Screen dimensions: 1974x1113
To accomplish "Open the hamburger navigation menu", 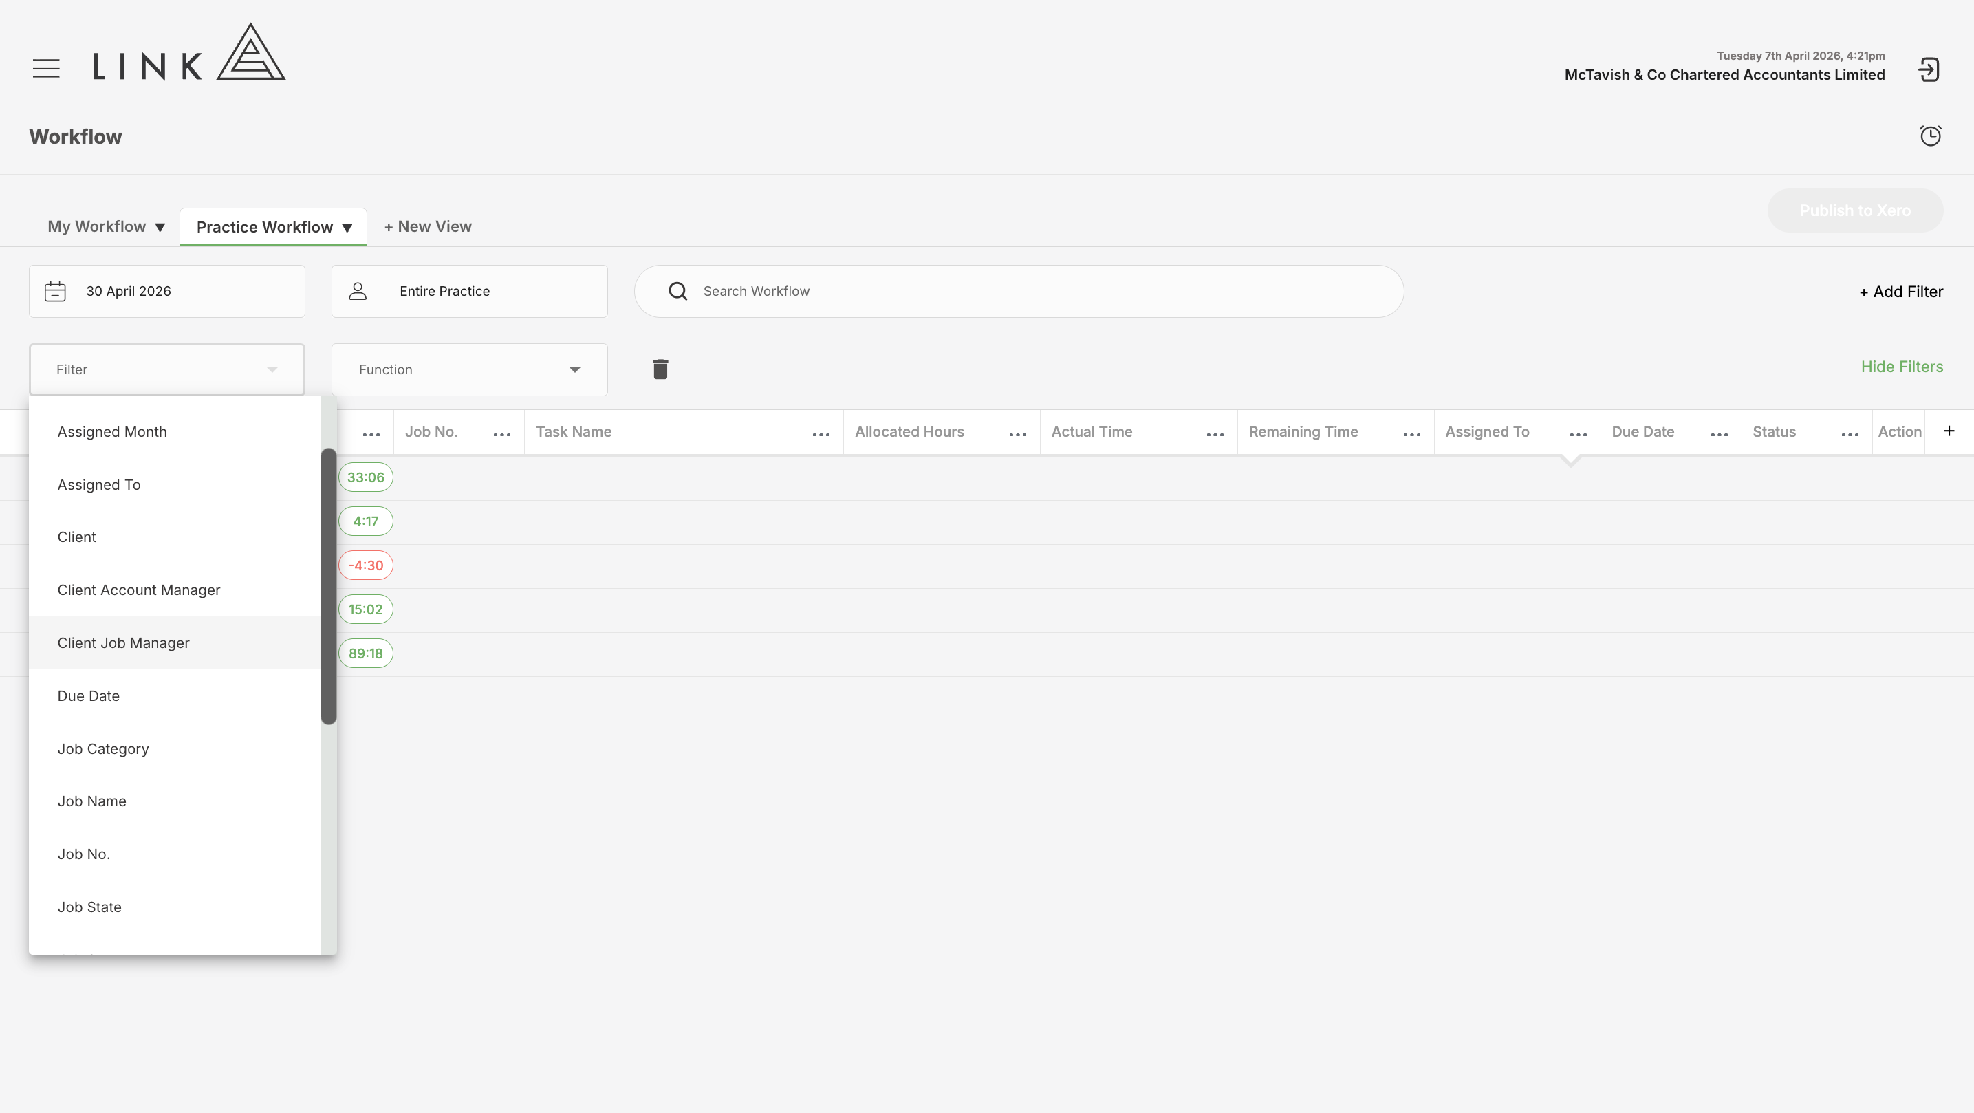I will (46, 68).
